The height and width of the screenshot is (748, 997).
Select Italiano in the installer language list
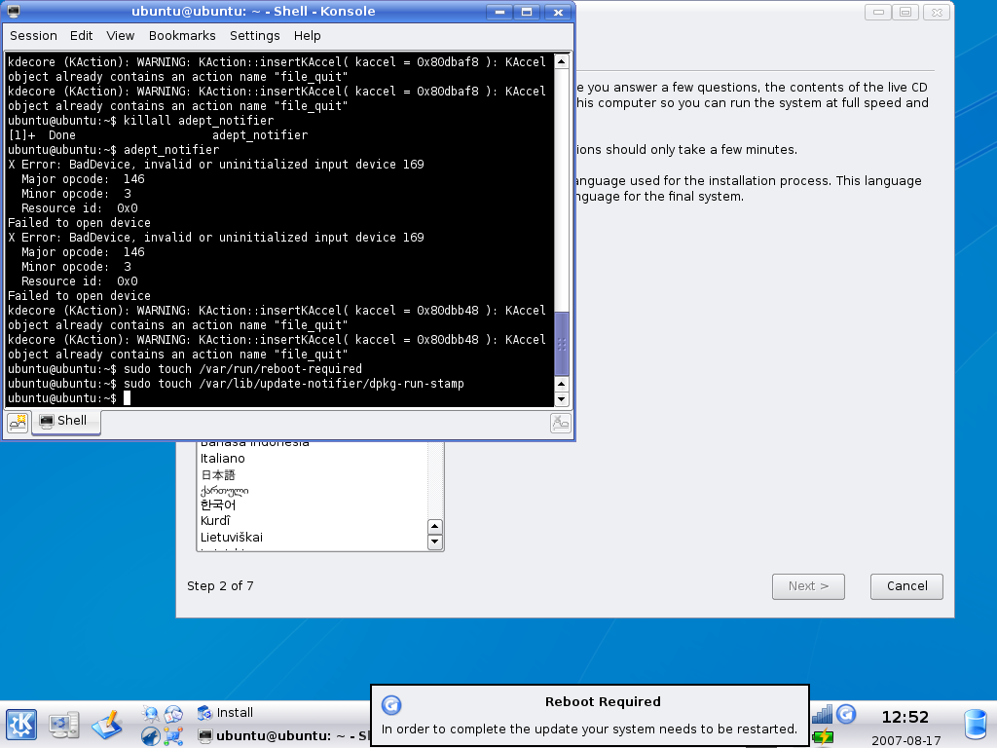pyautogui.click(x=223, y=459)
